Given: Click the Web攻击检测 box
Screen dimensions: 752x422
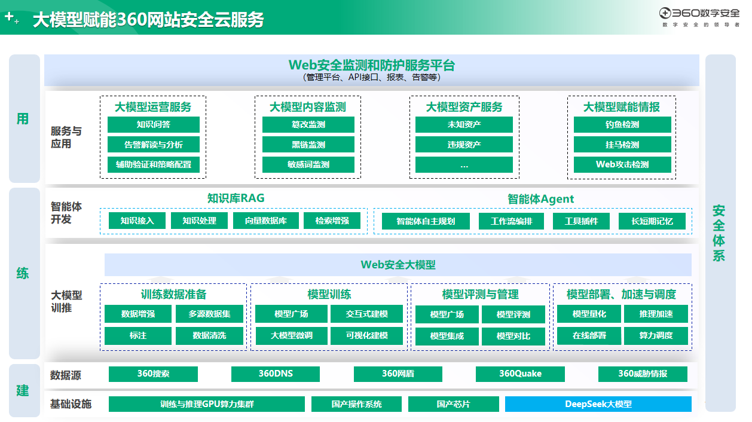Looking at the screenshot, I should [622, 164].
